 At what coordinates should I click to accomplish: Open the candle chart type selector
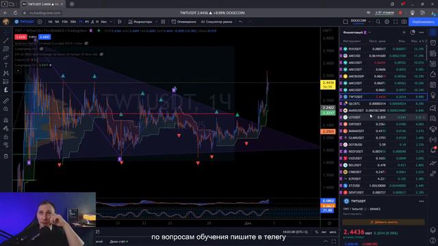coord(120,22)
